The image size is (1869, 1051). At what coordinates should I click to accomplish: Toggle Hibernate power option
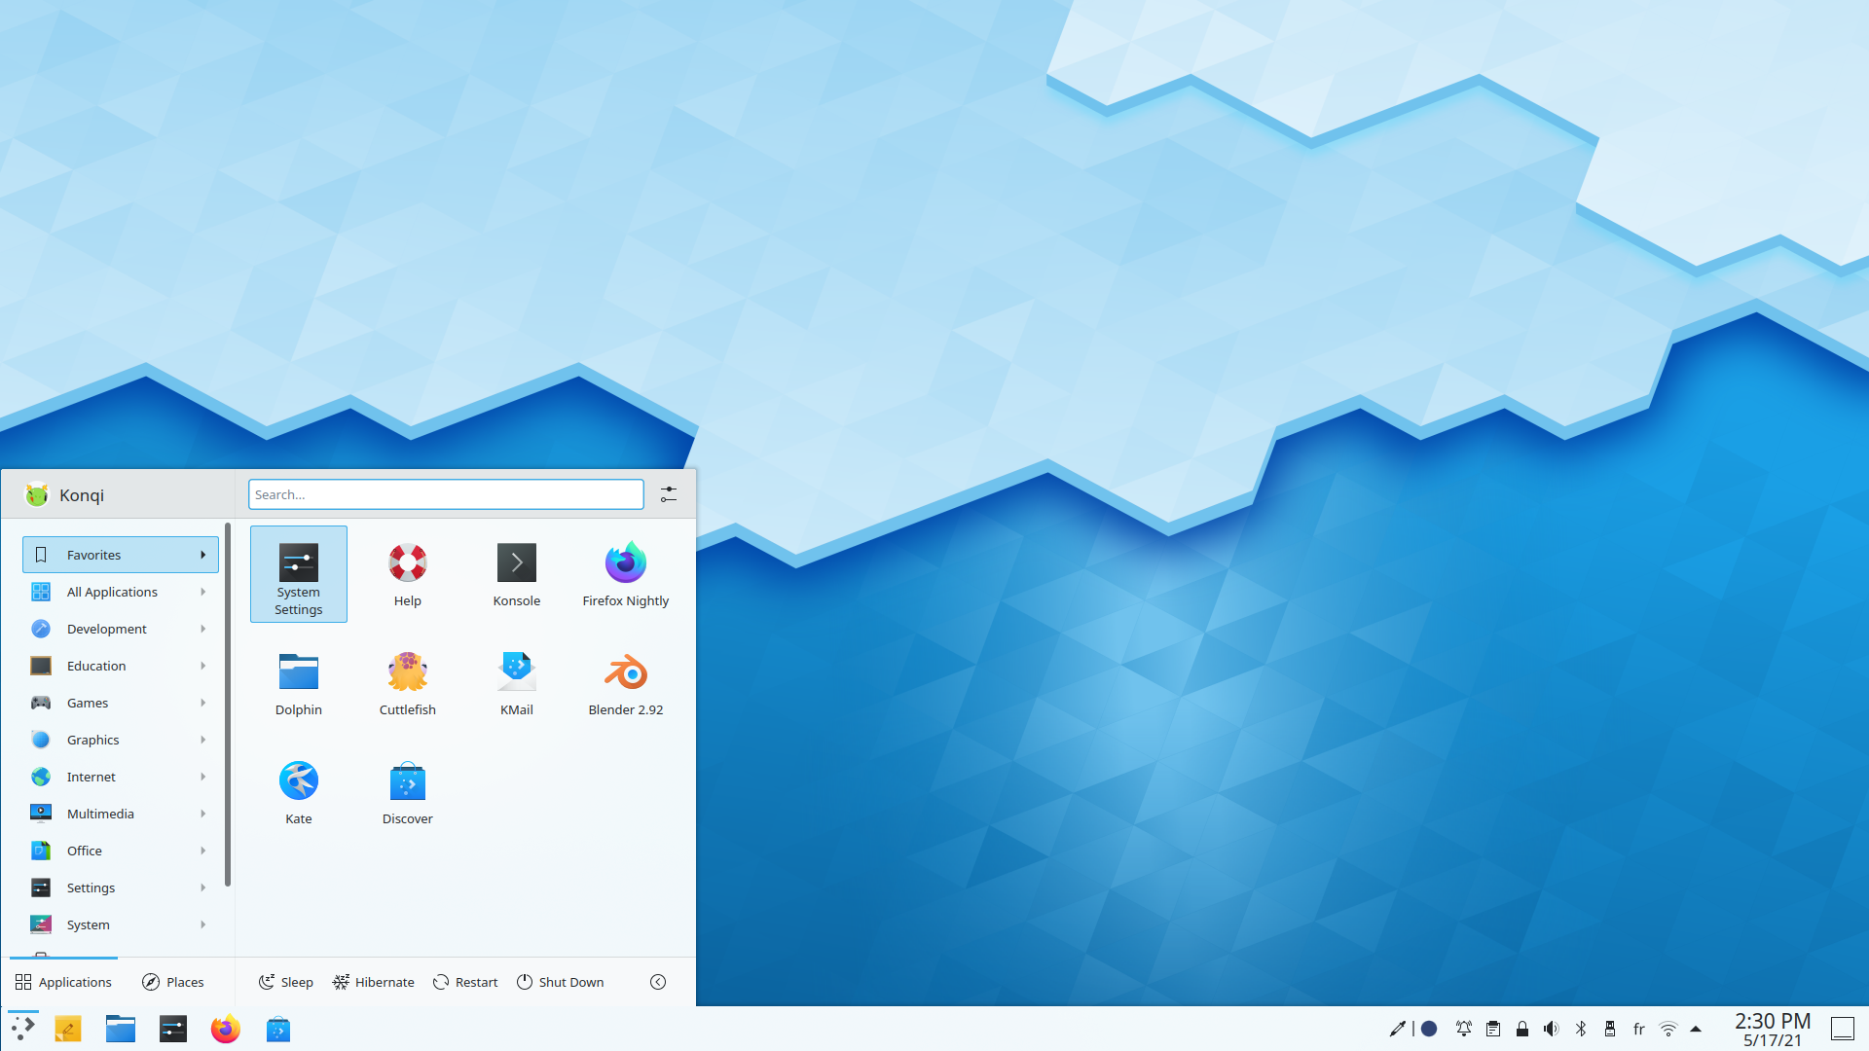(372, 982)
